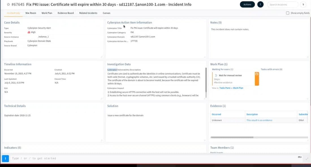Screen dimensions: 311x167
Task: Sort evidence by Description column header
Action: (x=252, y=114)
